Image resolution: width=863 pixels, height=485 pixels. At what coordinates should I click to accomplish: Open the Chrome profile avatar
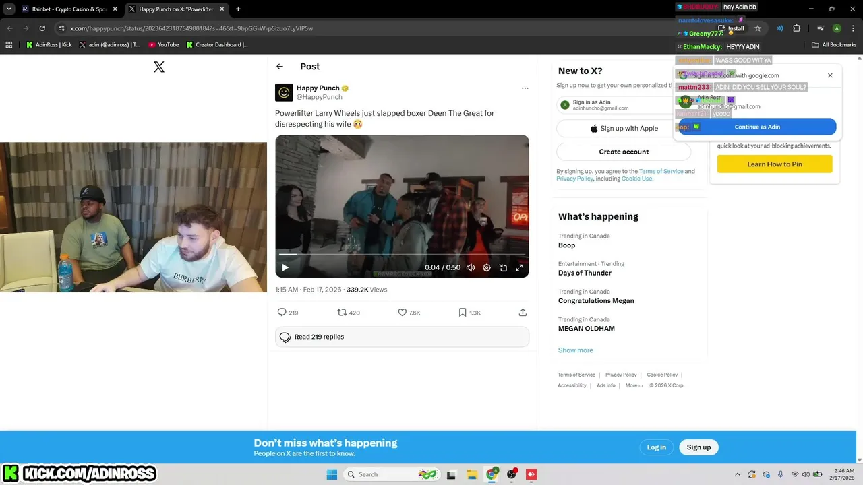pos(837,28)
